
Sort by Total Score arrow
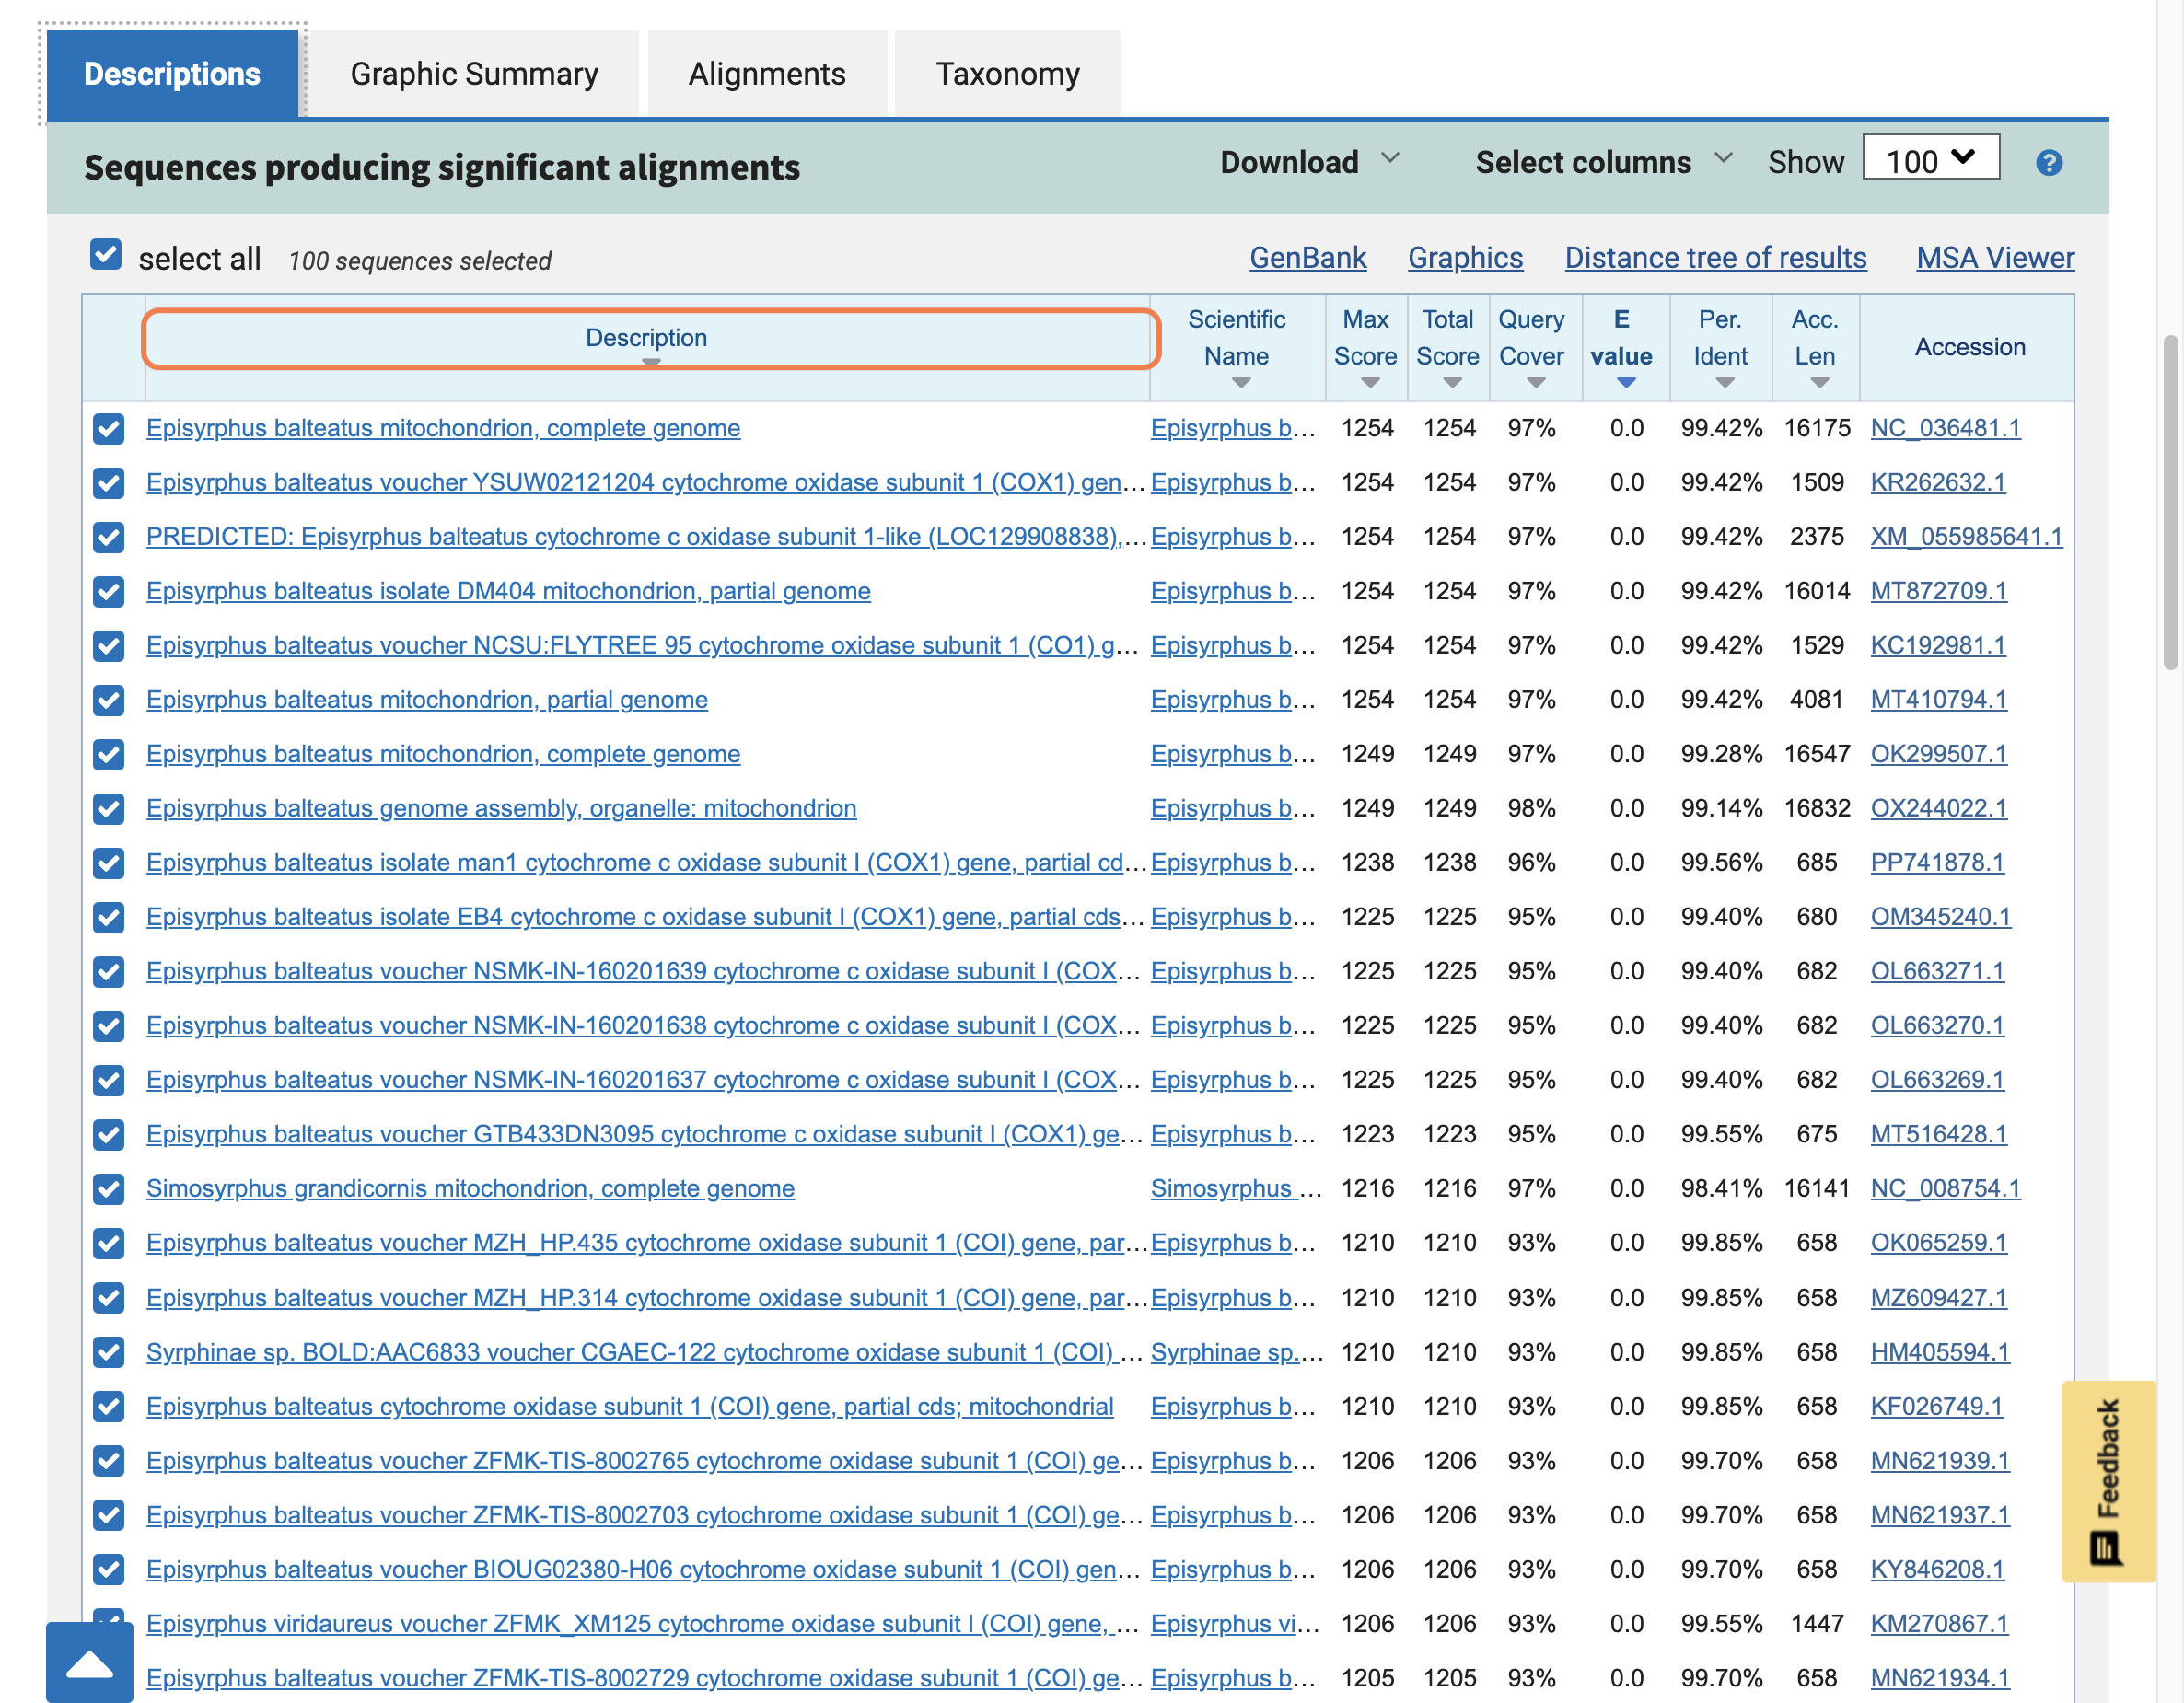coord(1452,382)
